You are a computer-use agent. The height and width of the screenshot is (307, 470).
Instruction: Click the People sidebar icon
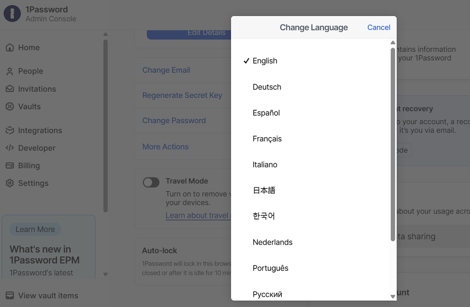9,71
